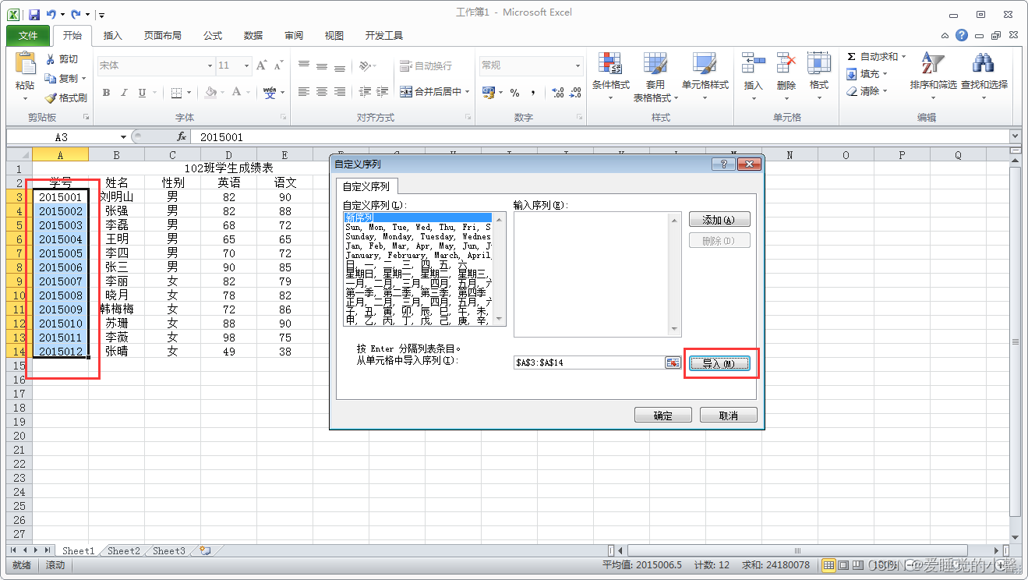1028x580 pixels.
Task: Click the collapse dialog range selector icon
Action: pyautogui.click(x=672, y=363)
